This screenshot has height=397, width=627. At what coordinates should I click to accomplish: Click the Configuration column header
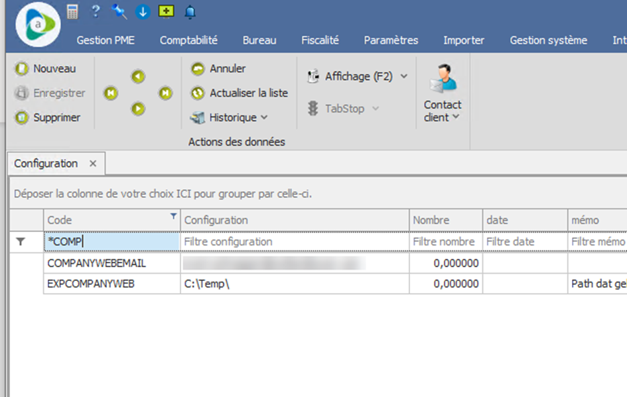[295, 220]
